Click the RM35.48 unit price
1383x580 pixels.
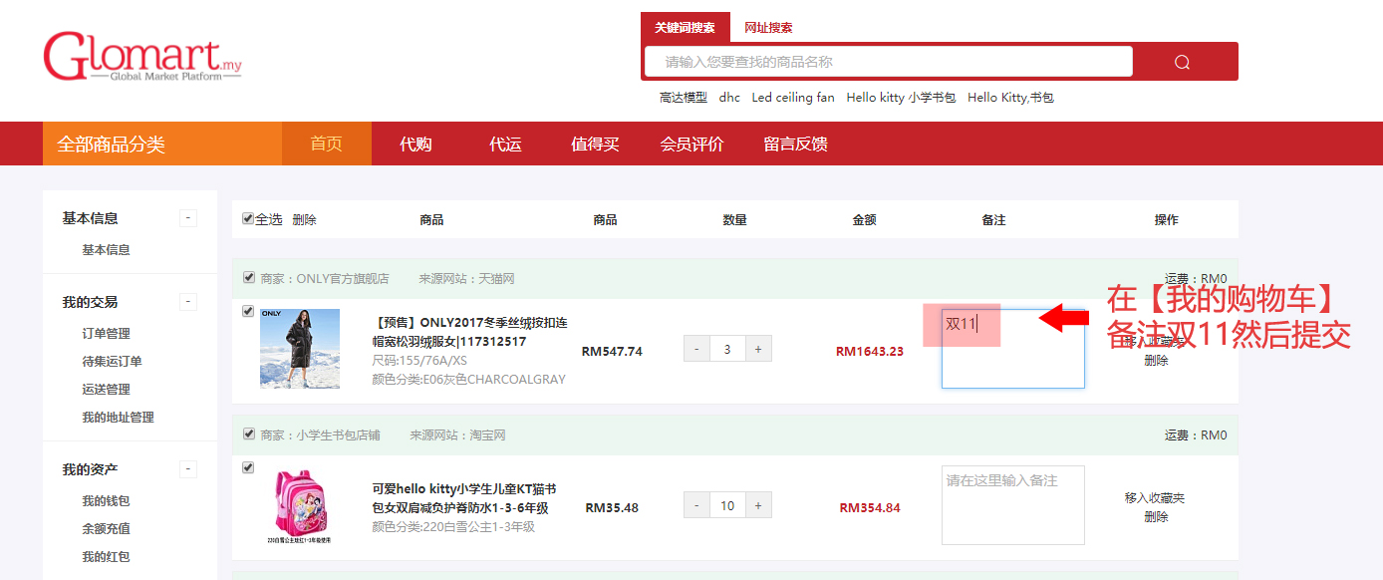[612, 508]
